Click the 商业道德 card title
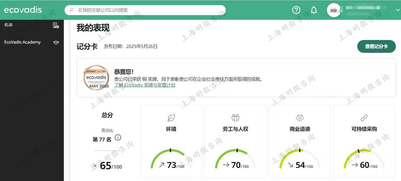The height and width of the screenshot is (181, 401). click(300, 129)
